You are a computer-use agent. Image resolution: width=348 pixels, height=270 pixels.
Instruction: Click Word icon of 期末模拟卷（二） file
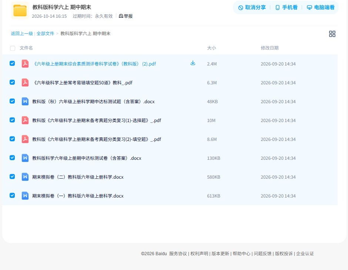coord(25,177)
